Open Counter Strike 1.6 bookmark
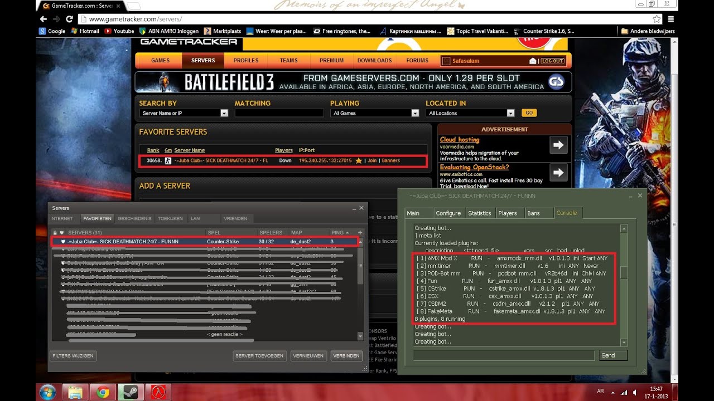 coord(544,31)
